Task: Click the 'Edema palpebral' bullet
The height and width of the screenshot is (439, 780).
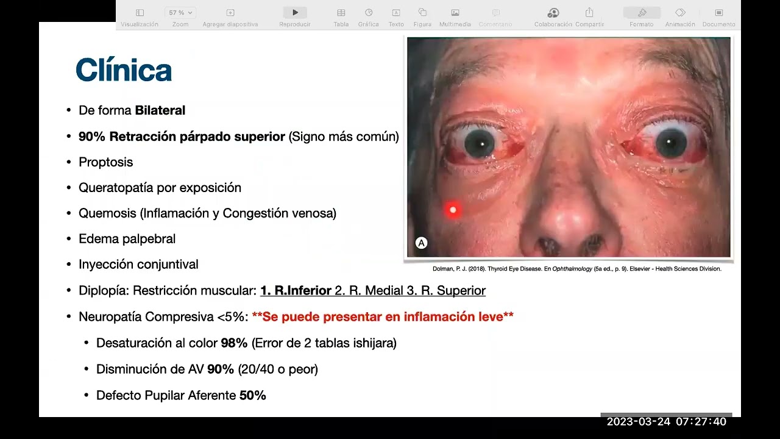Action: pos(127,239)
